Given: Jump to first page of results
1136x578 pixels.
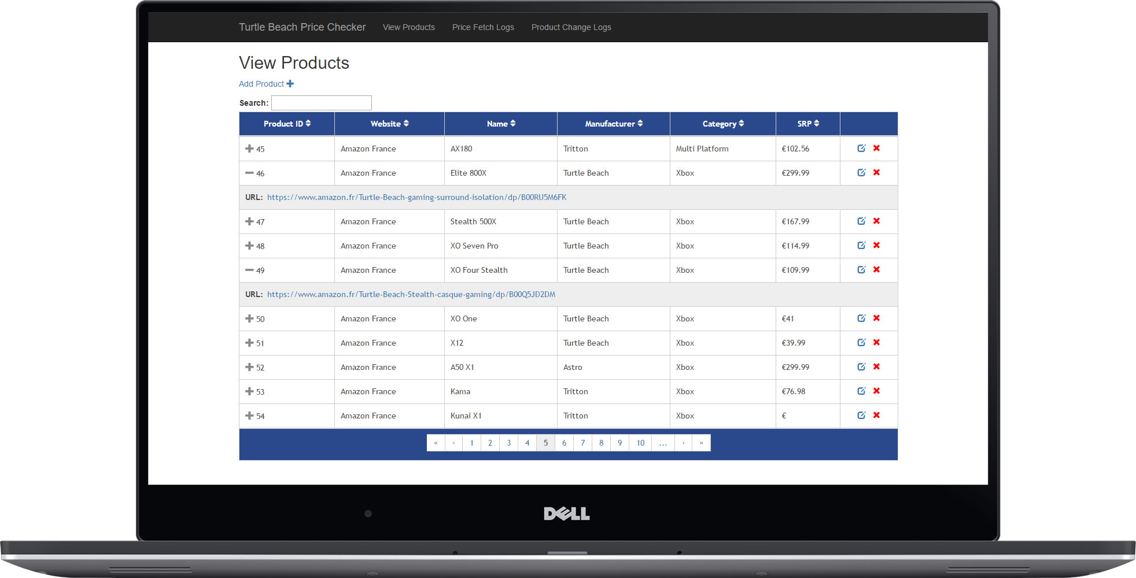Looking at the screenshot, I should [436, 443].
